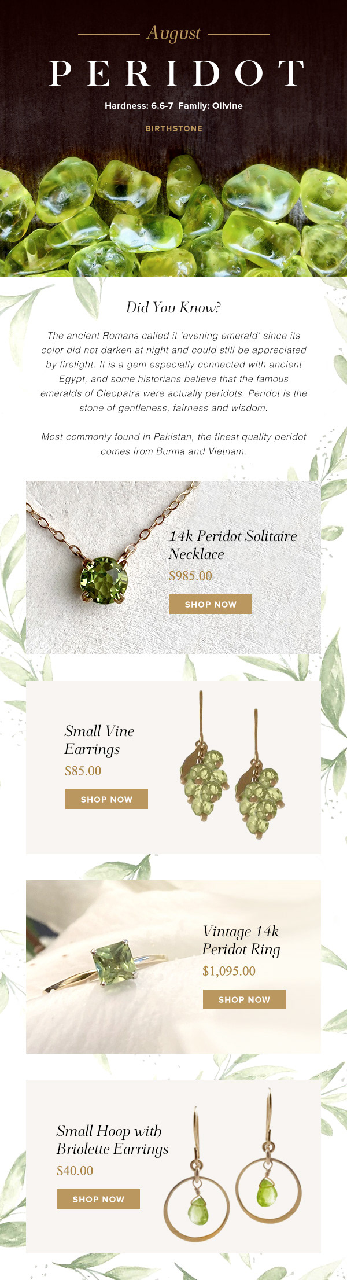Click Shop Now for Vintage 14k Peridot Ring
The image size is (347, 1280).
244,999
